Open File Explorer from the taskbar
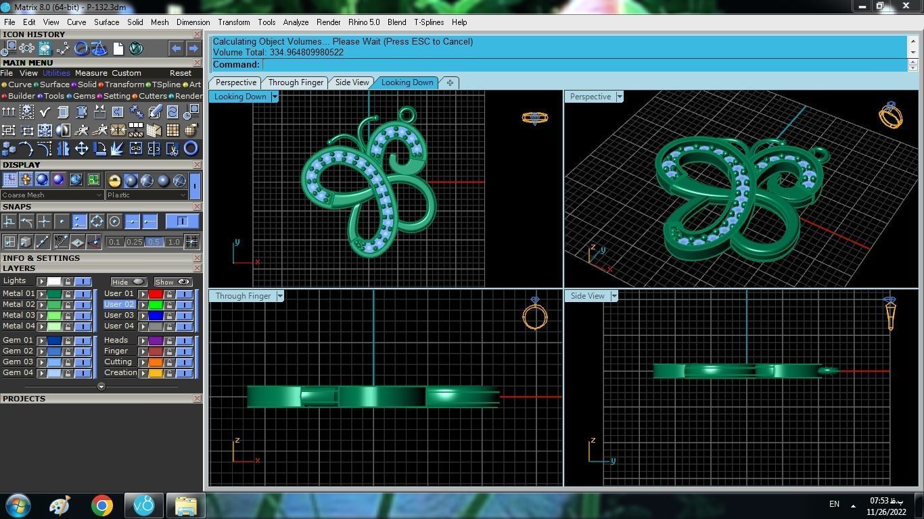Image resolution: width=924 pixels, height=519 pixels. pyautogui.click(x=185, y=505)
